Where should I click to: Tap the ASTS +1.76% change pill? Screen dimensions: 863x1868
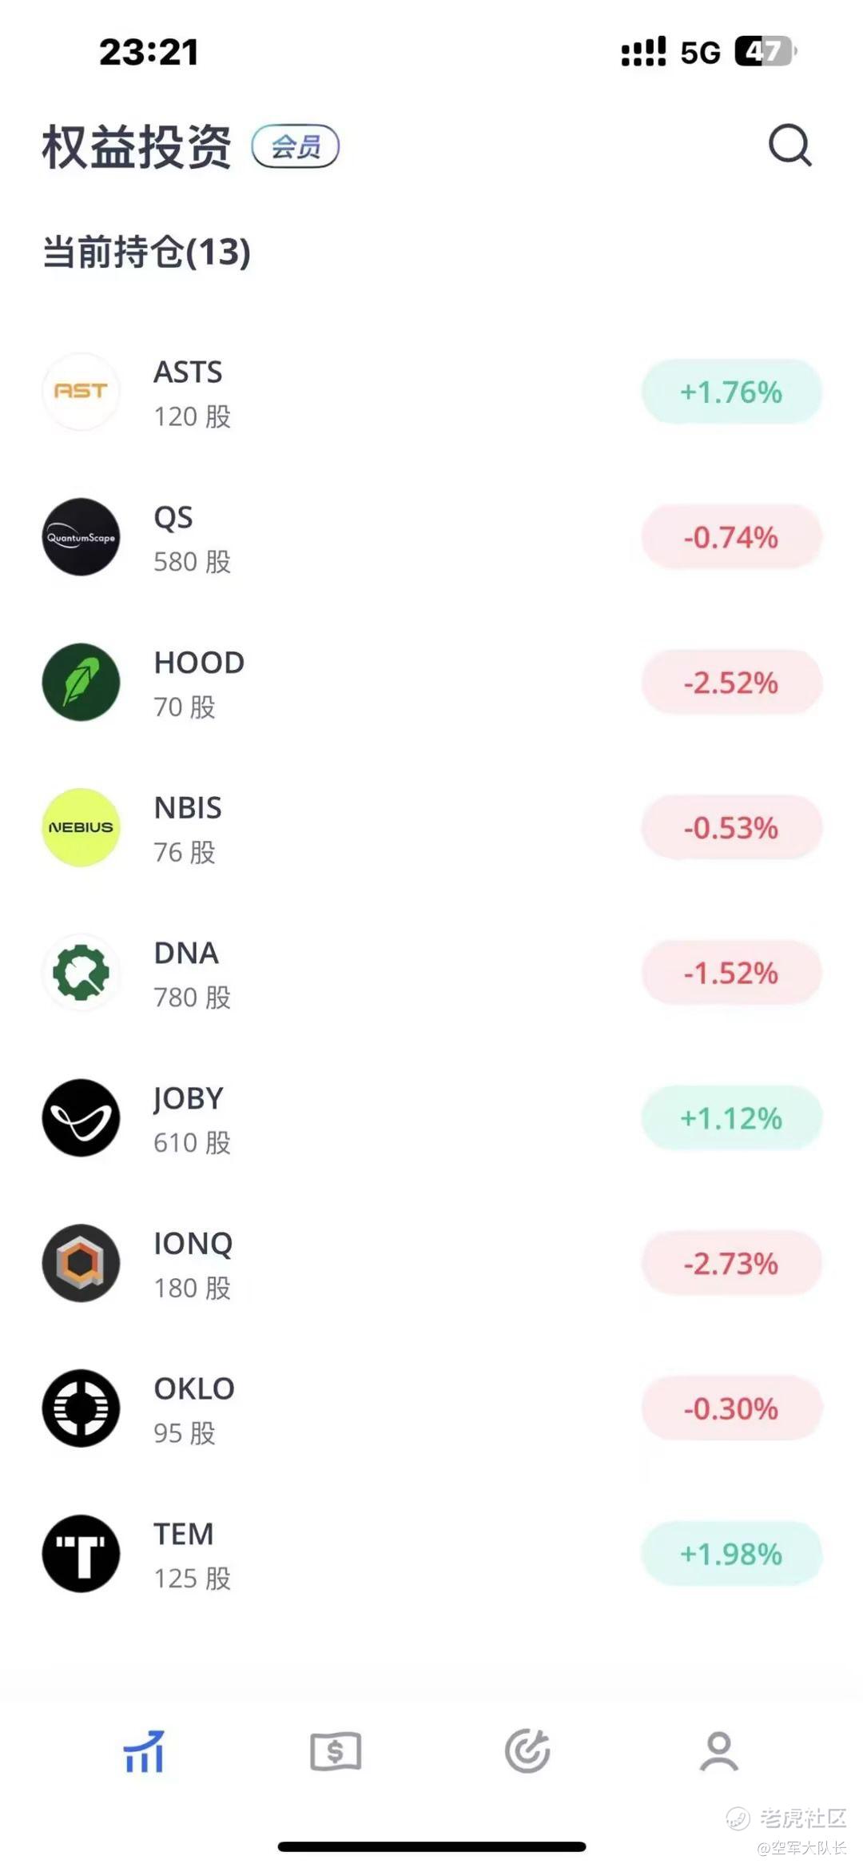tap(731, 392)
